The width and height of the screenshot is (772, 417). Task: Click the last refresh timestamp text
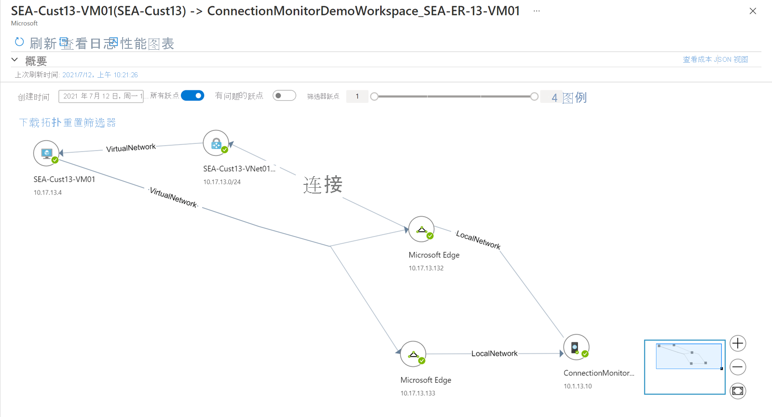pyautogui.click(x=100, y=75)
